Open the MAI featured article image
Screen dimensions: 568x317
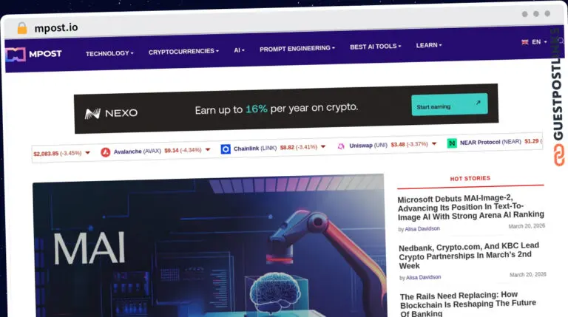pos(209,246)
